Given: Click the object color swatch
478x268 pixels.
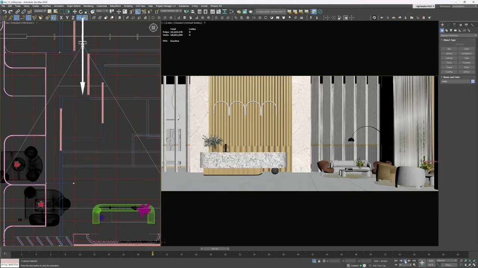Looking at the screenshot, I should pos(473,82).
